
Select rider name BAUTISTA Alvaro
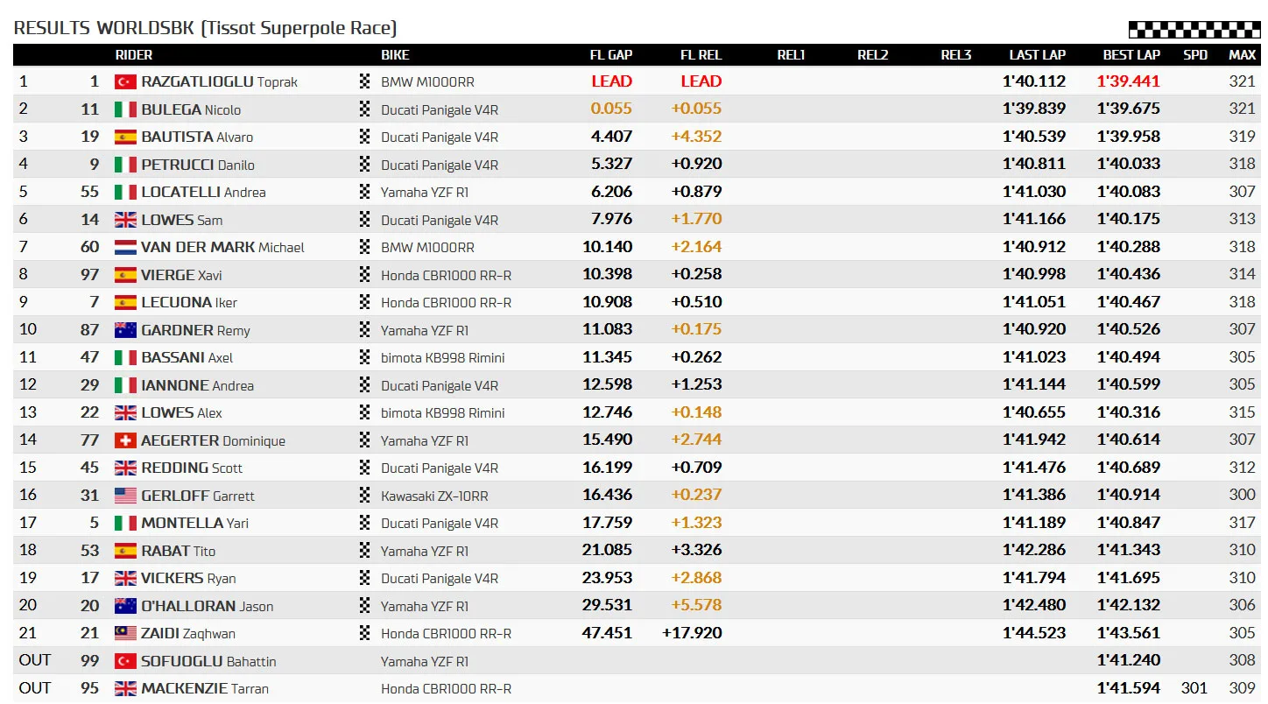click(197, 137)
